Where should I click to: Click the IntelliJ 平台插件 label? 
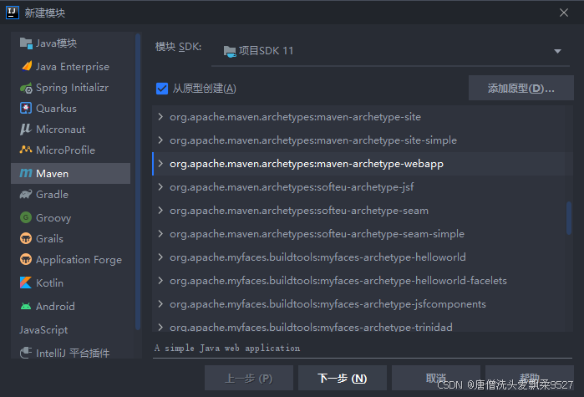[73, 353]
